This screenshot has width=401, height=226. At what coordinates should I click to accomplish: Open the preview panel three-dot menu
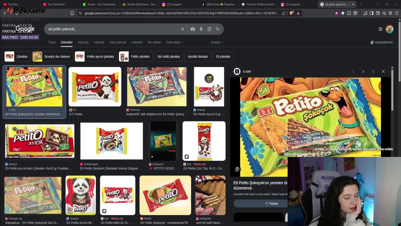[373, 72]
